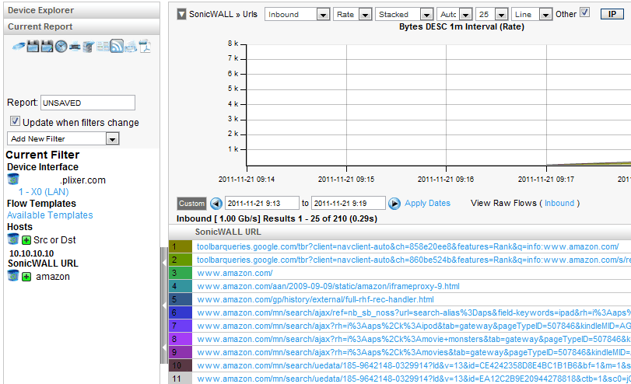Click the 1 - X0 (LAN) interface link

[x=44, y=192]
